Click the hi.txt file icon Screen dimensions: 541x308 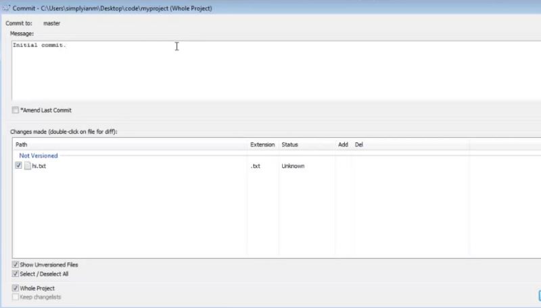point(28,165)
